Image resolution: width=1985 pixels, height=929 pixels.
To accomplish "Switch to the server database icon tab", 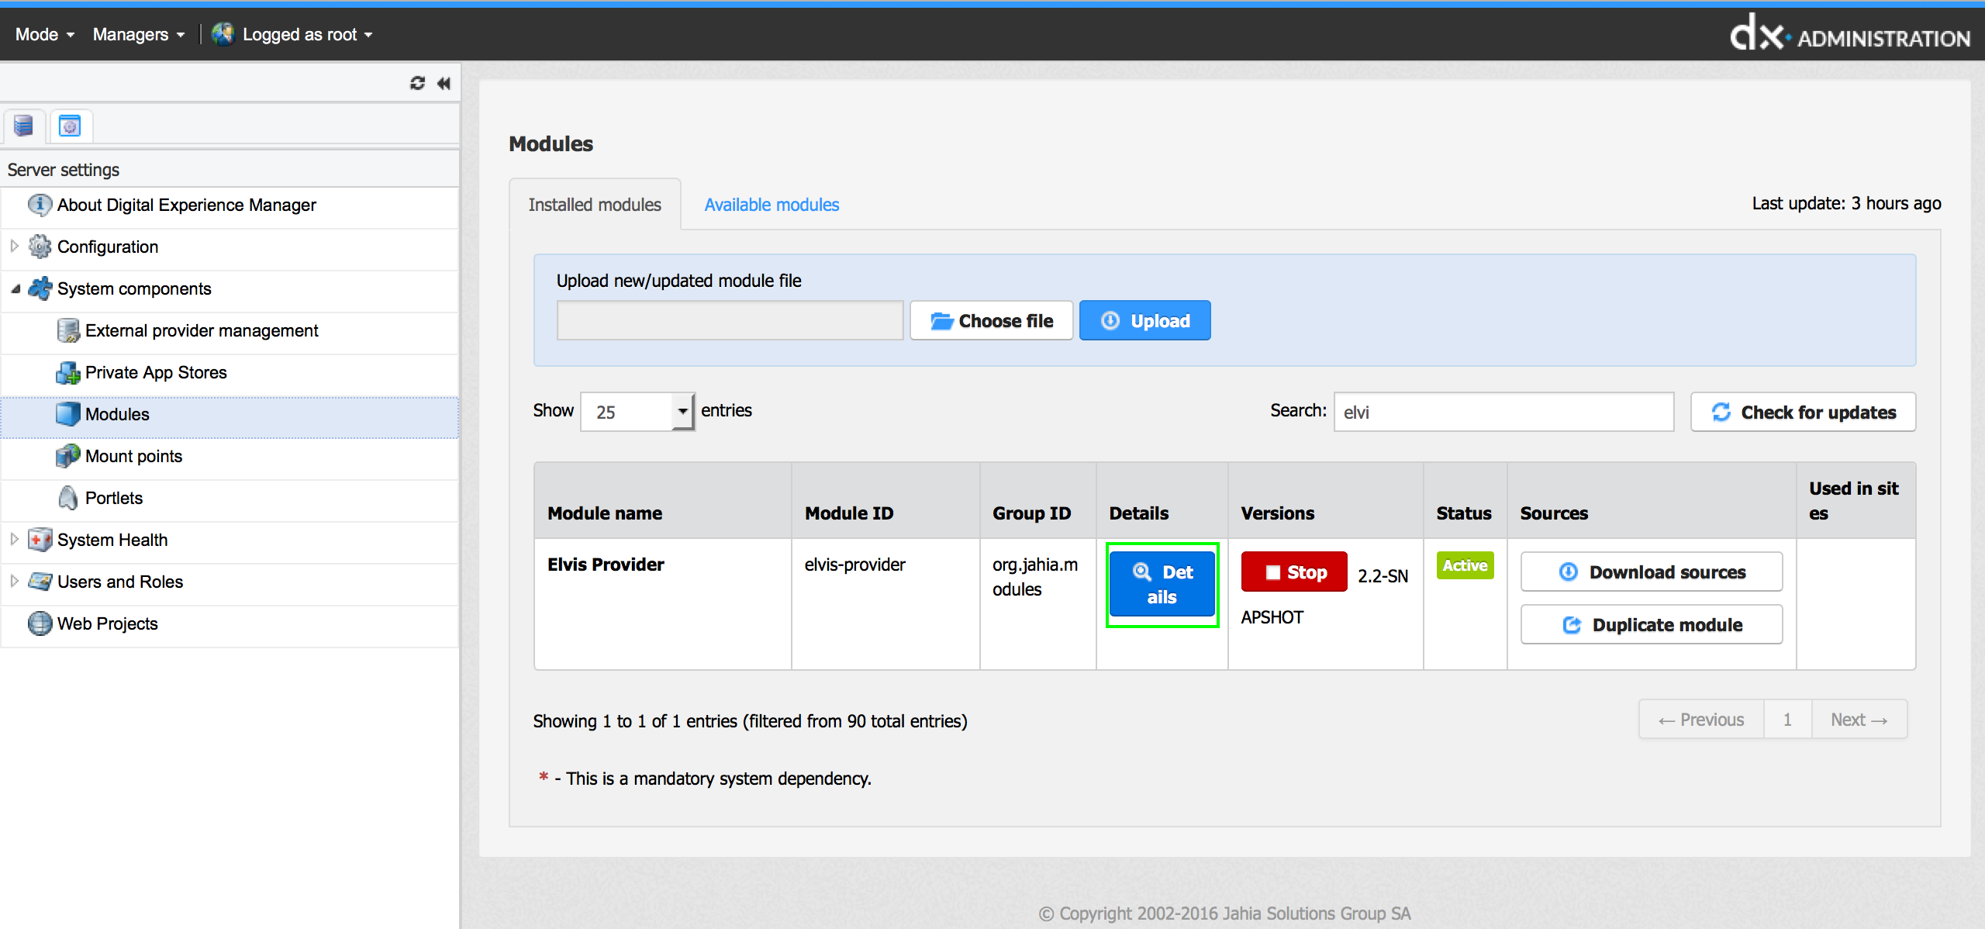I will [x=23, y=126].
